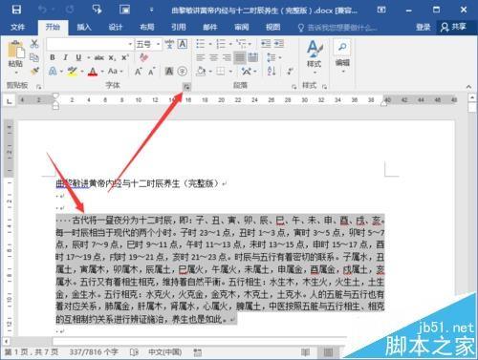Click the Character Shading icon
Image resolution: width=478 pixels, height=360 pixels.
pos(169,72)
